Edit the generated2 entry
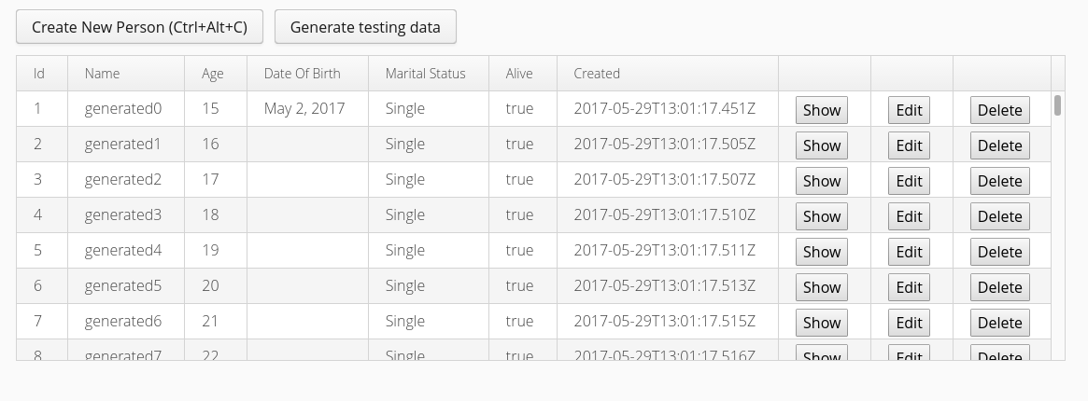Viewport: 1088px width, 401px height. 909,181
